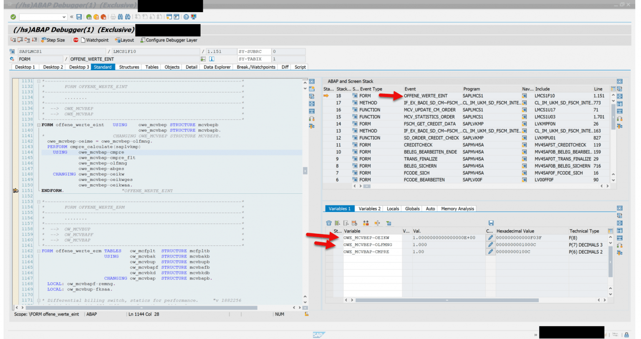Open the Watchpoint creation tool

[x=95, y=40]
